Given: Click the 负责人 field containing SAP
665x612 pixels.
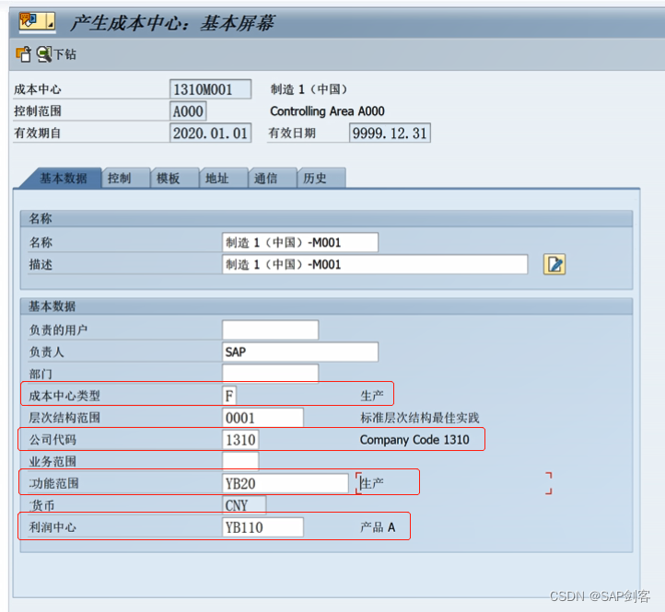Looking at the screenshot, I should pyautogui.click(x=300, y=352).
